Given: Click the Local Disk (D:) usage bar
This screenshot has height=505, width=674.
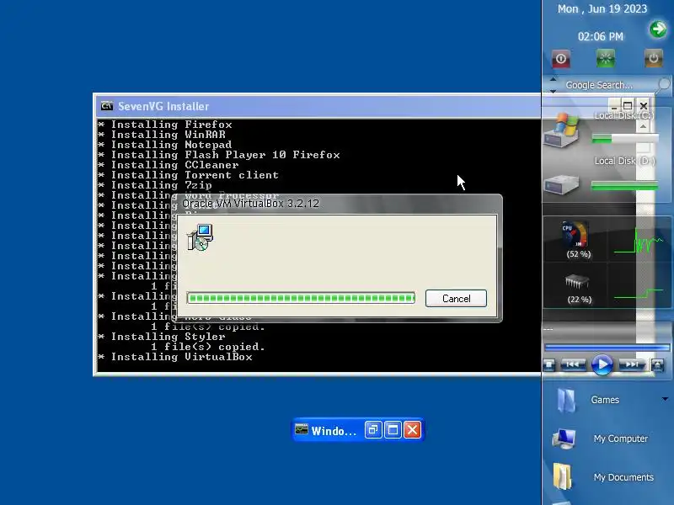Looking at the screenshot, I should coord(625,185).
